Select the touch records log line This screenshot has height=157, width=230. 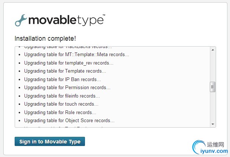click(61, 104)
